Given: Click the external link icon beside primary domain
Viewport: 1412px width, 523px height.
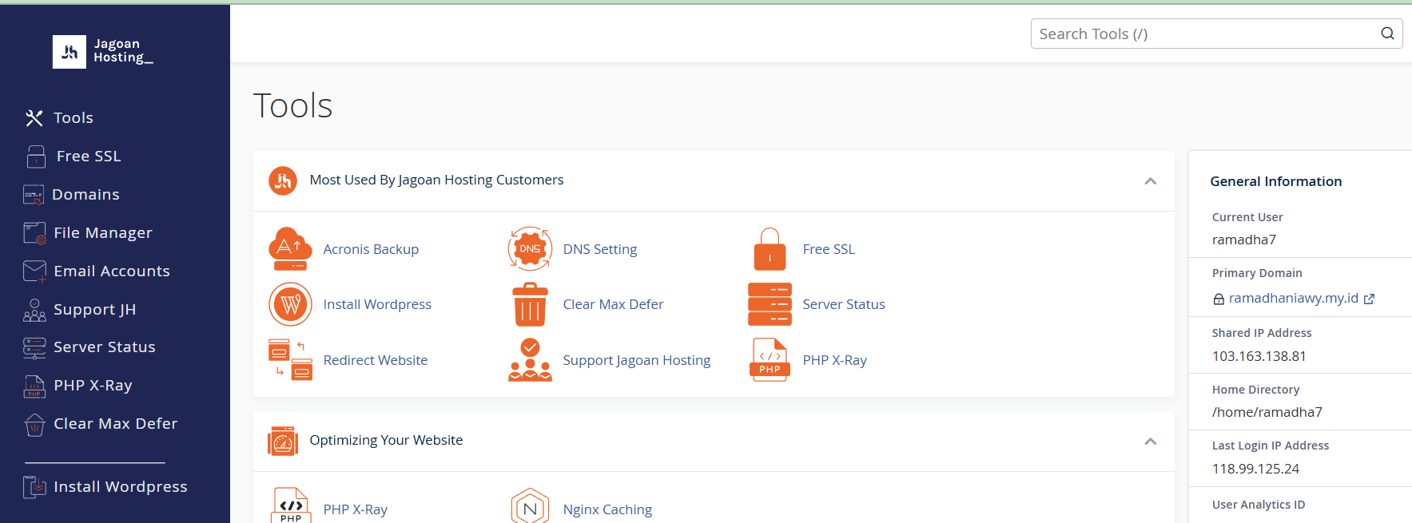Looking at the screenshot, I should tap(1369, 299).
